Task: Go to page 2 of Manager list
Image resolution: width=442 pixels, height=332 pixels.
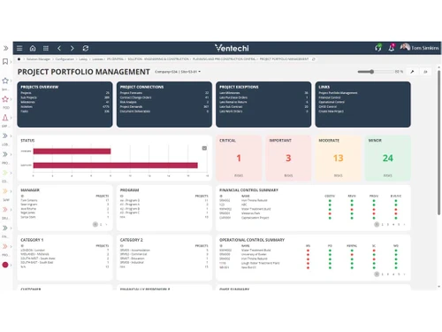Action: pos(101,225)
